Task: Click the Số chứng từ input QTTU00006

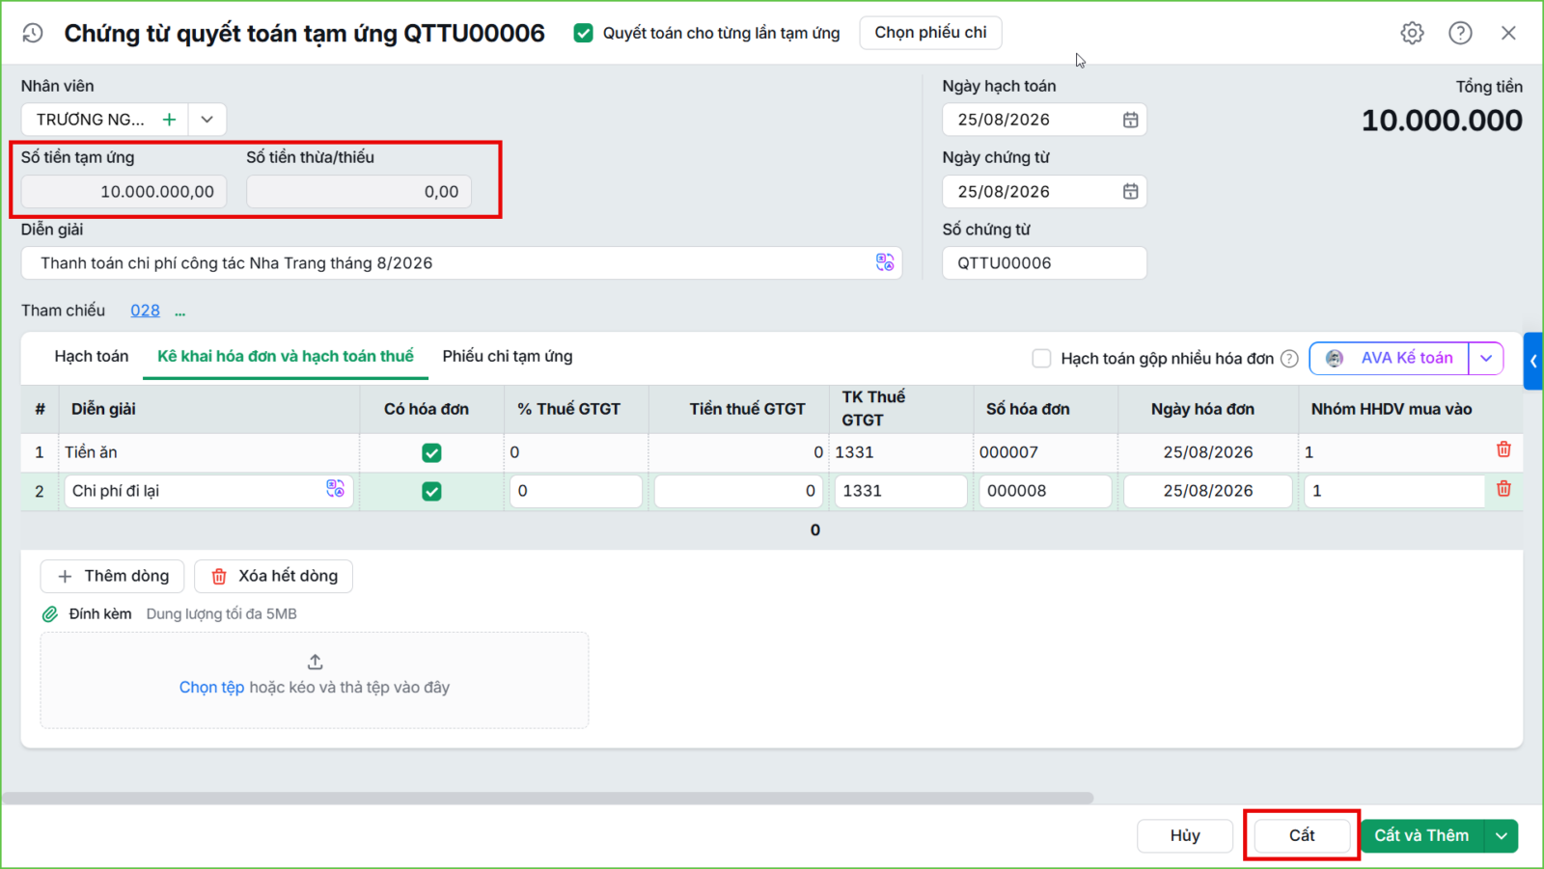Action: tap(1044, 263)
